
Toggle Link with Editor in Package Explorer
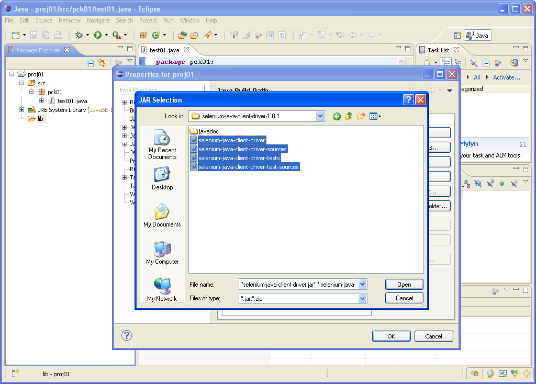tap(102, 63)
